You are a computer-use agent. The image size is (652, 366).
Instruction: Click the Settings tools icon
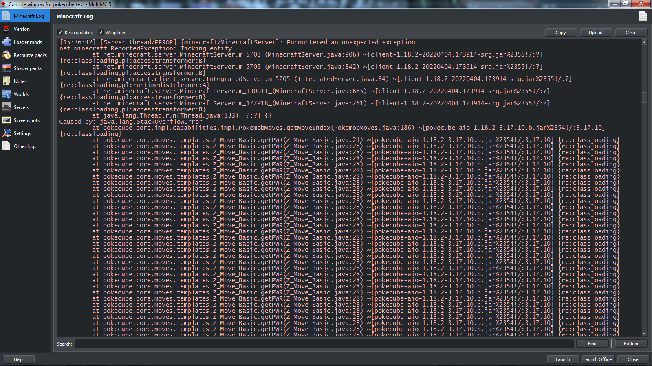(x=7, y=133)
